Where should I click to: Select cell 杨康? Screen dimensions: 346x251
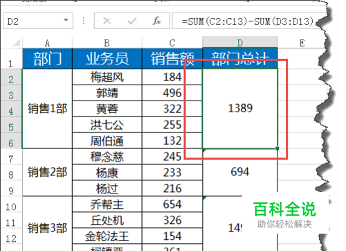pyautogui.click(x=107, y=173)
